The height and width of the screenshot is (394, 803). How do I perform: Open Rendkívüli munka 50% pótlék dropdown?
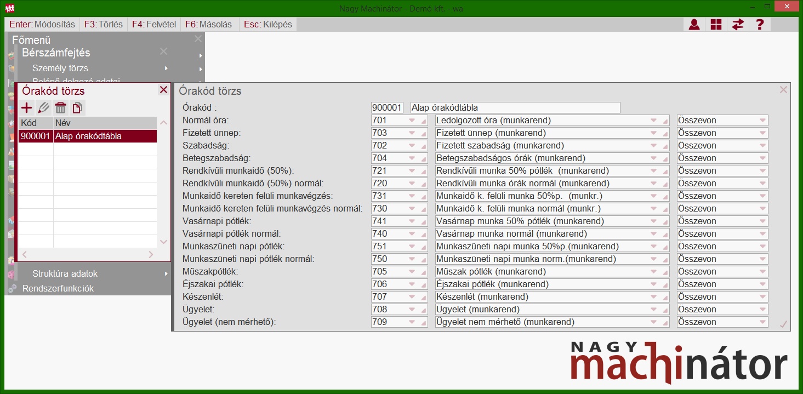(653, 170)
